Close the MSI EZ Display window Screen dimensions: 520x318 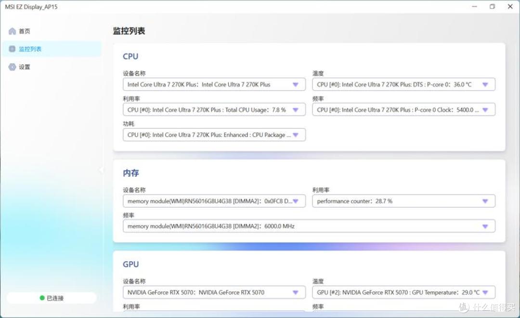[510, 6]
